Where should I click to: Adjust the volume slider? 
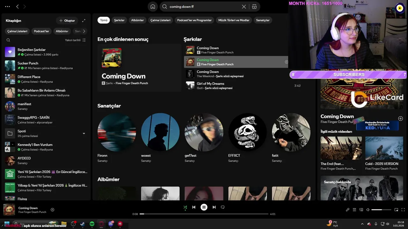pos(381,210)
